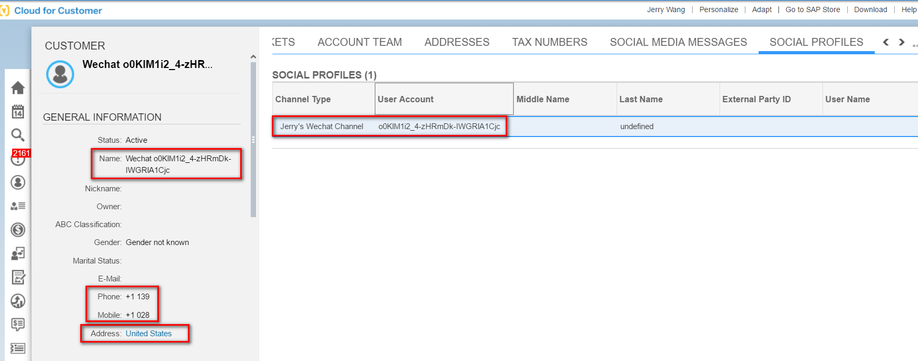Viewport: 918px width, 361px height.
Task: Open the Search magnifier in sidebar
Action: 18,135
